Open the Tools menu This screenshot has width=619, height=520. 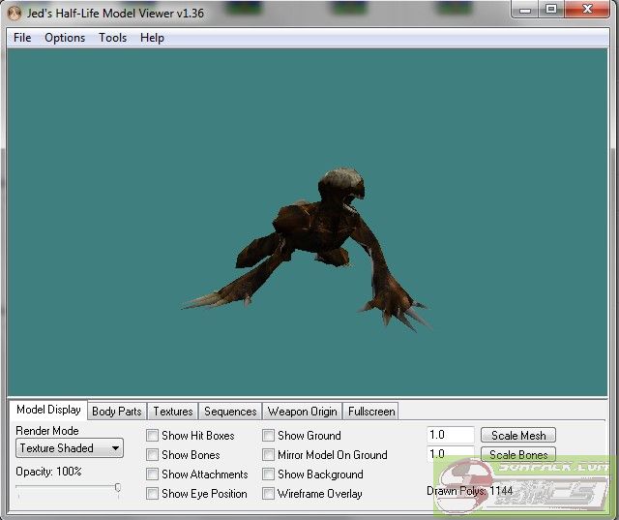click(x=112, y=38)
